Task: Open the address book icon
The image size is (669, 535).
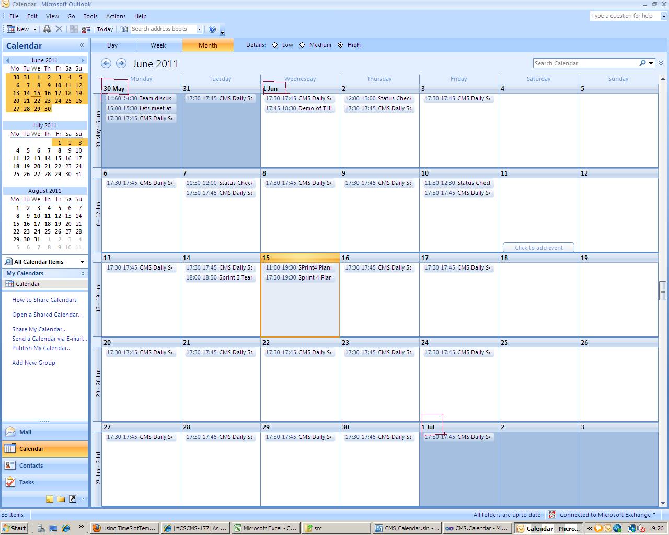Action: tap(124, 29)
